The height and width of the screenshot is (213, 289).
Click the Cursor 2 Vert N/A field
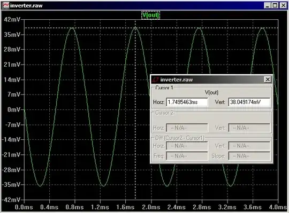coord(249,128)
